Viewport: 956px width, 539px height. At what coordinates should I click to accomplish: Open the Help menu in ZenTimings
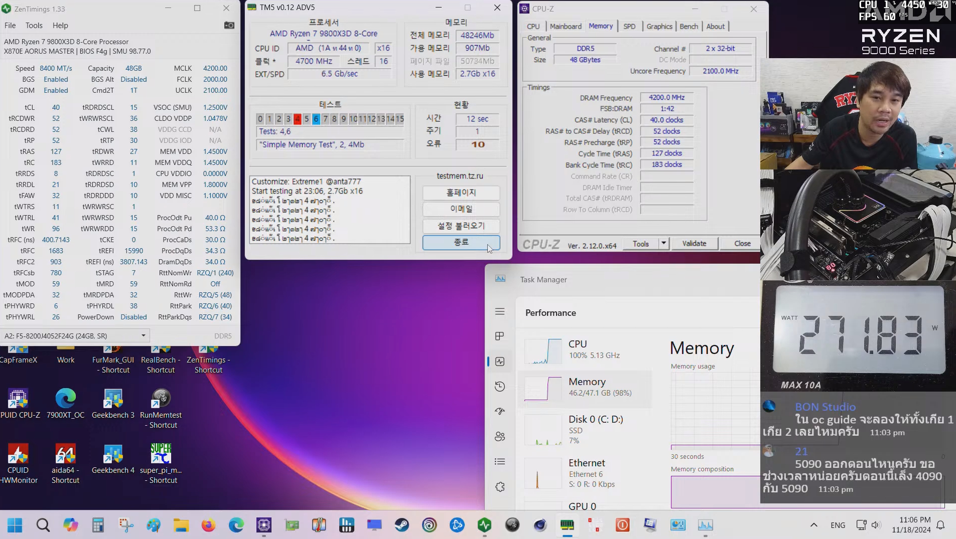[x=60, y=25]
